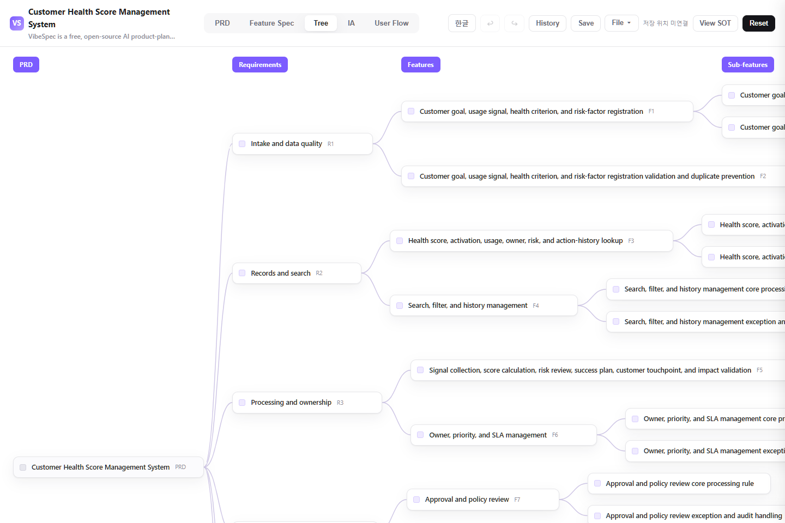Screen dimensions: 785x523
Task: Tick the F4 Search, filter, and history management checkbox
Action: [x=400, y=306]
